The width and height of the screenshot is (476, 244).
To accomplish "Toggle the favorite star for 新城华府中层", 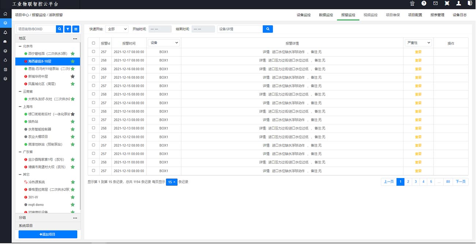I will (x=72, y=76).
